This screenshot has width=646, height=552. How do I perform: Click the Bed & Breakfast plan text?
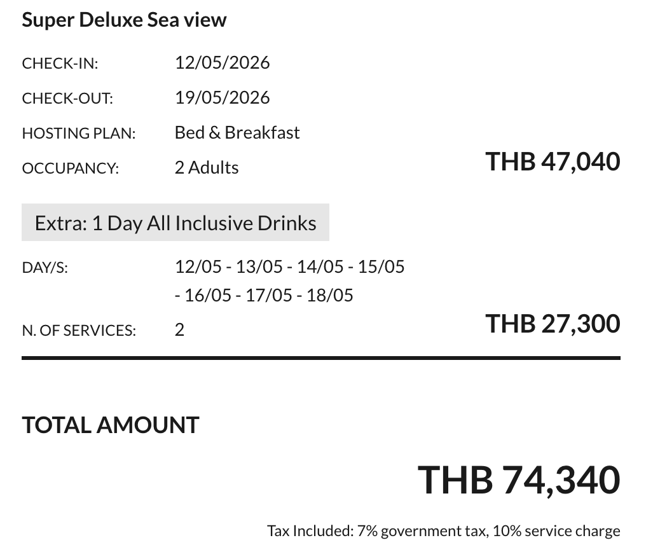point(237,132)
